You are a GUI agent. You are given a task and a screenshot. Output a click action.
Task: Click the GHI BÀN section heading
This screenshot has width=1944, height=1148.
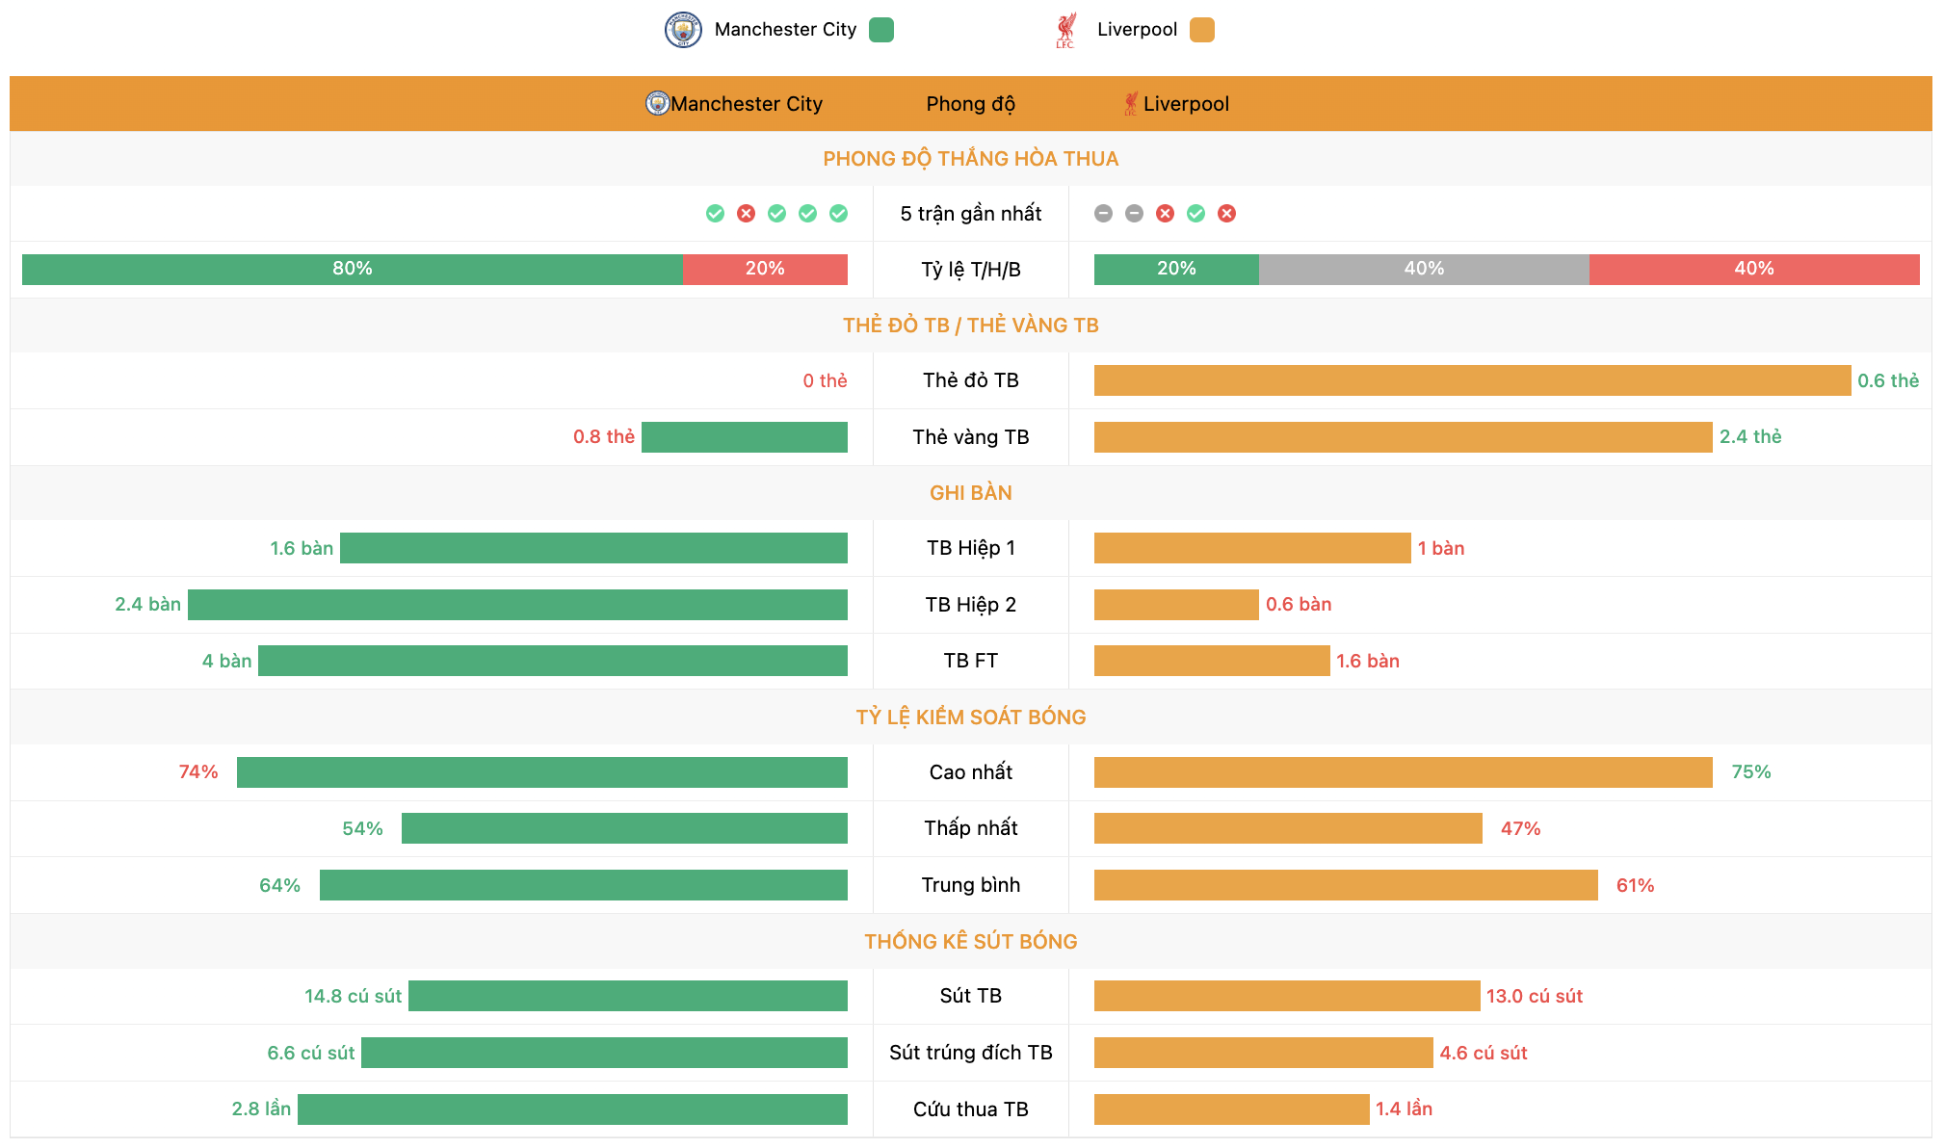970,493
